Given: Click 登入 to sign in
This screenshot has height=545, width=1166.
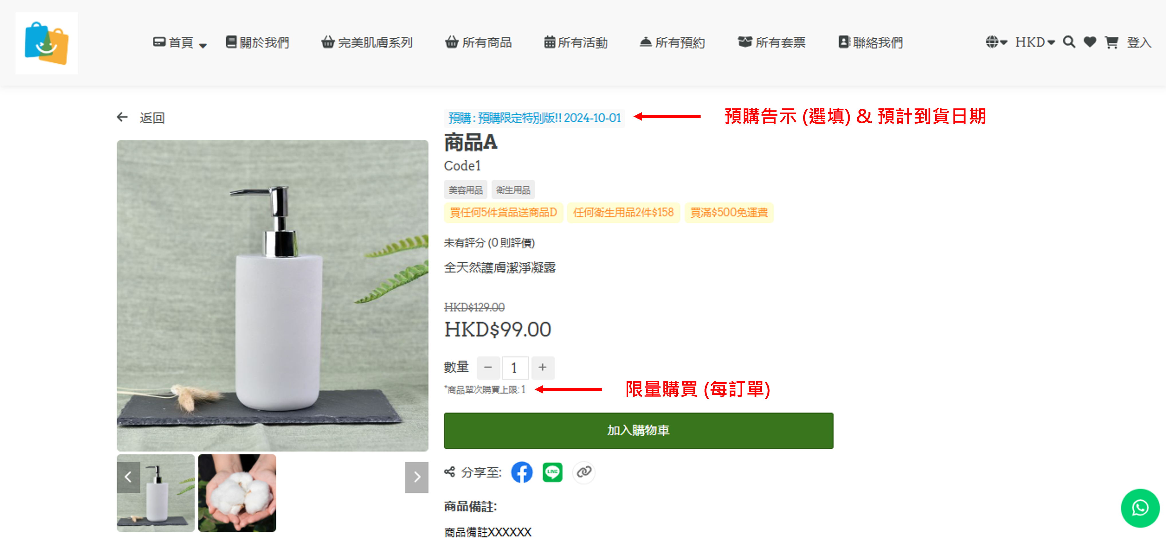Looking at the screenshot, I should 1139,43.
